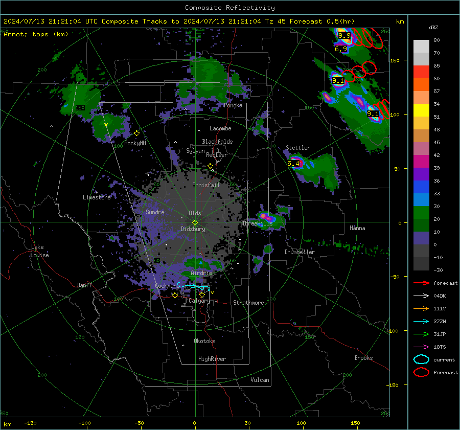Select the Okotoks label
460x430 pixels.
pos(204,341)
